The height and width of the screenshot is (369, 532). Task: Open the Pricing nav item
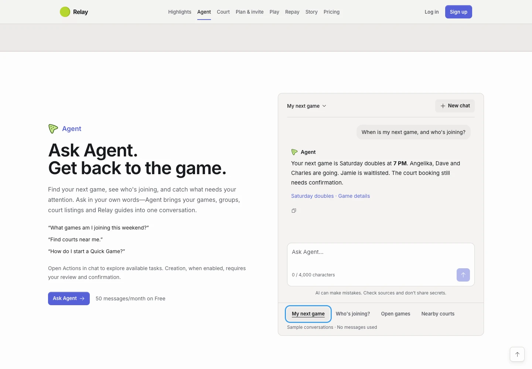click(x=331, y=12)
